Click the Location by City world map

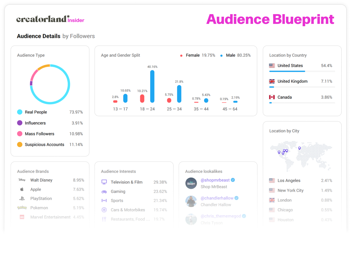pyautogui.click(x=301, y=156)
